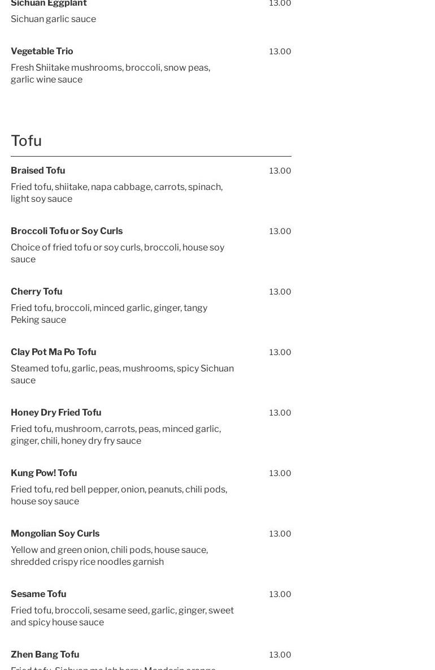The image size is (435, 670).
Task: Select the Braised Tofu menu item
Action: (38, 170)
